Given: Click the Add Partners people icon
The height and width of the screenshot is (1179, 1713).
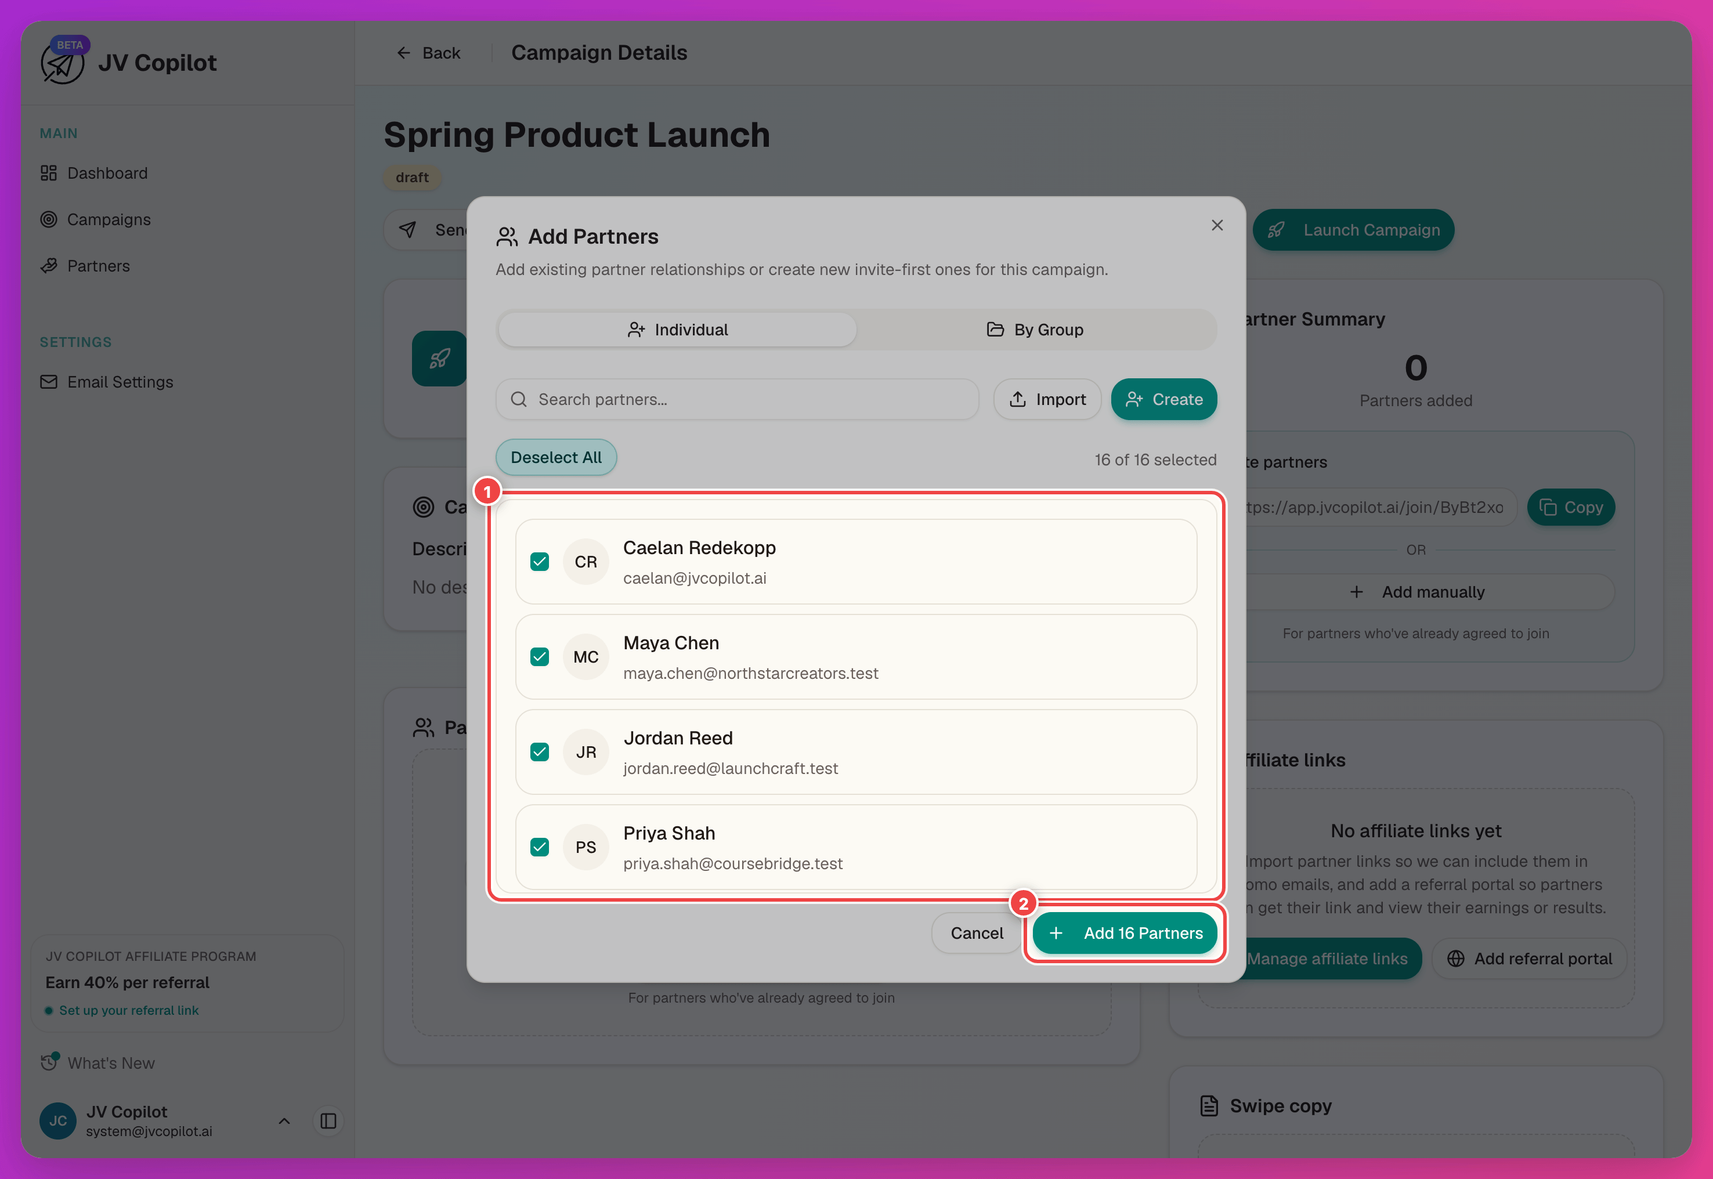Looking at the screenshot, I should (507, 236).
